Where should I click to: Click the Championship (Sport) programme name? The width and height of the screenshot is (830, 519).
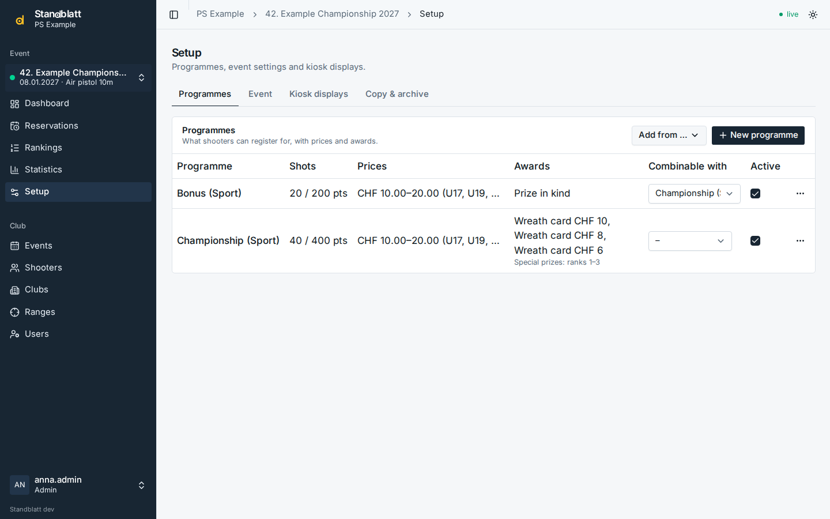click(228, 240)
